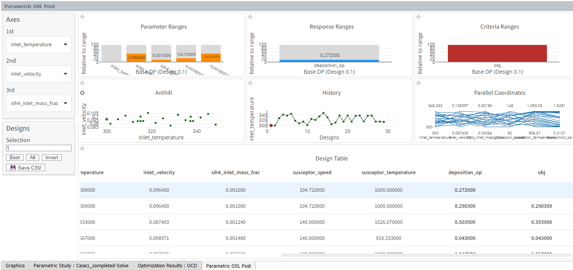The height and width of the screenshot is (270, 573).
Task: Open the 2nd axis inlet_velocity dropdown
Action: (39, 74)
